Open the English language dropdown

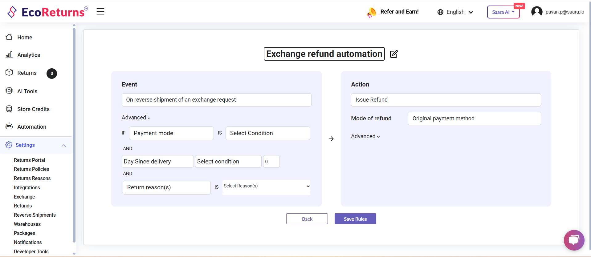pyautogui.click(x=455, y=12)
